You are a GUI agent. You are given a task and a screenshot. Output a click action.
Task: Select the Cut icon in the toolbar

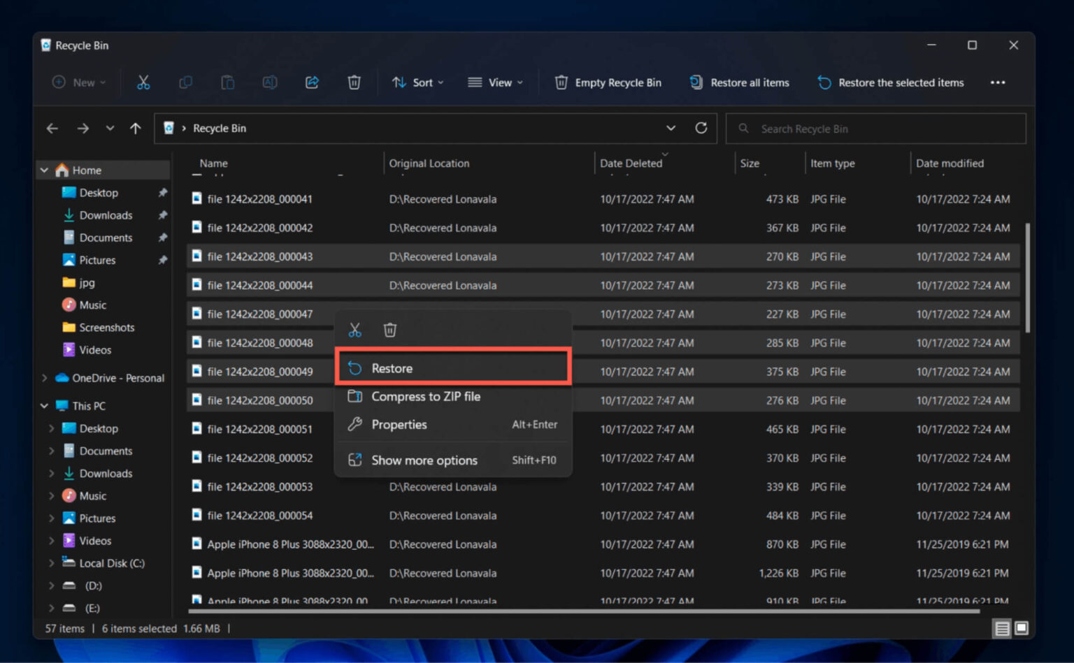(x=143, y=82)
